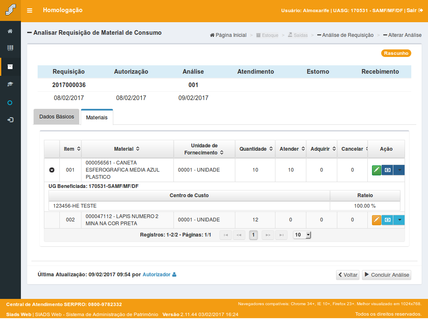
Task: Click the Voltar button
Action: (x=348, y=275)
